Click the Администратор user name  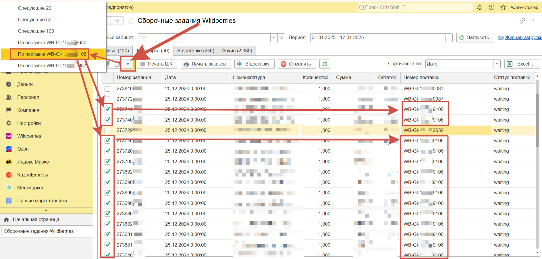pos(524,7)
